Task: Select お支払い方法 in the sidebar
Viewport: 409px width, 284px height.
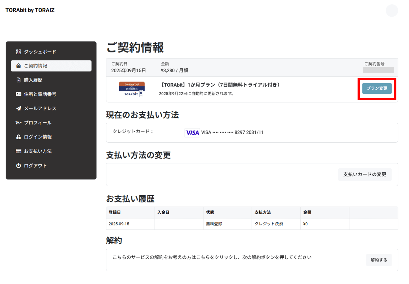Action: [x=38, y=151]
